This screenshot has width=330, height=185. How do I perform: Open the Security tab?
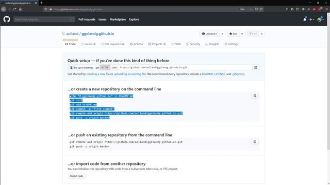point(193,44)
